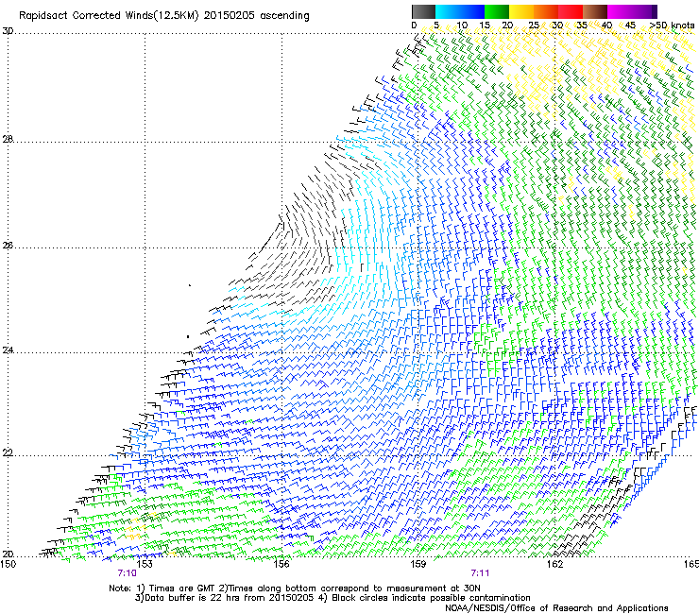Click latitude axis label '20'

click(8, 554)
